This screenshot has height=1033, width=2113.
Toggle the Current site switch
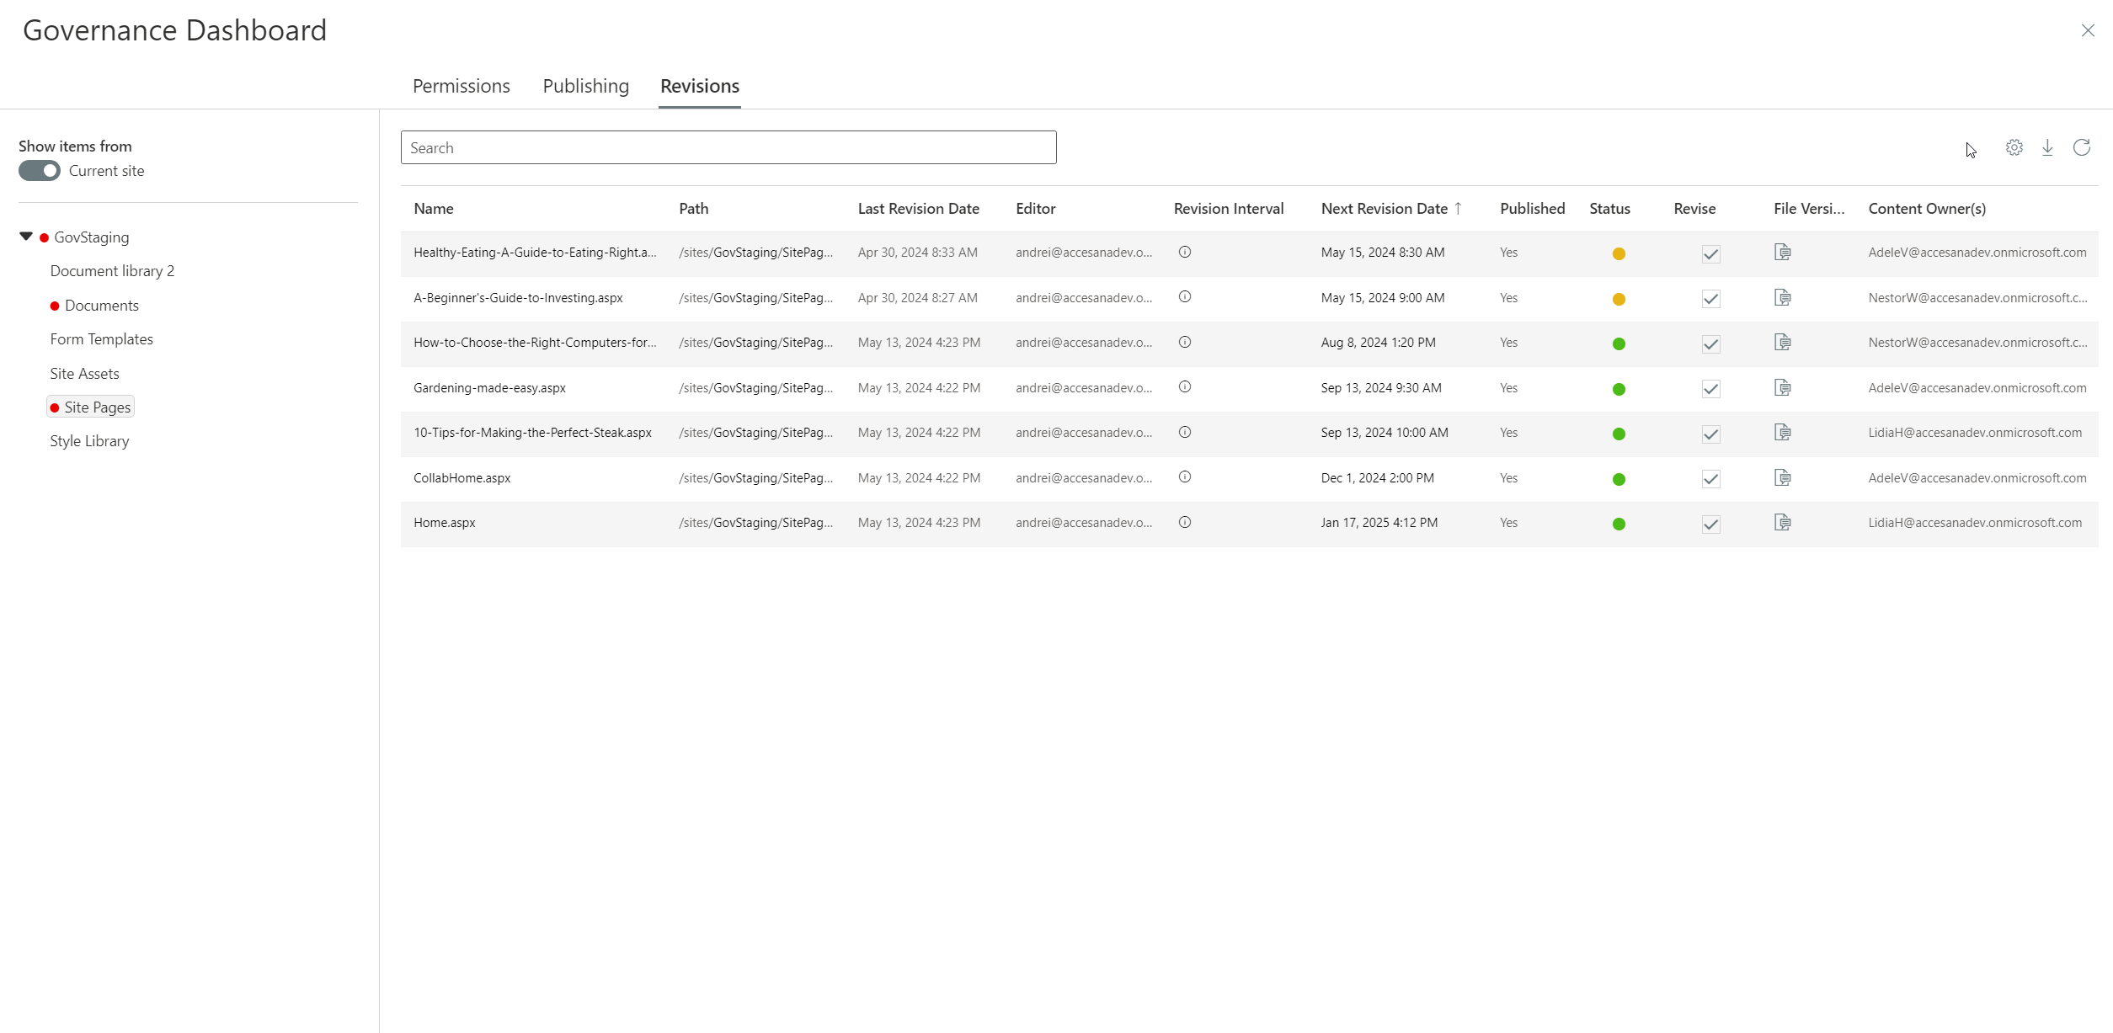point(40,171)
